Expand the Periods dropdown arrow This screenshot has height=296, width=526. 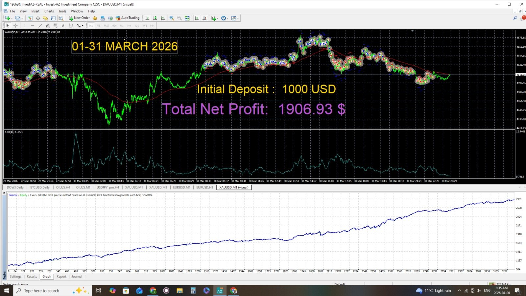click(x=227, y=18)
